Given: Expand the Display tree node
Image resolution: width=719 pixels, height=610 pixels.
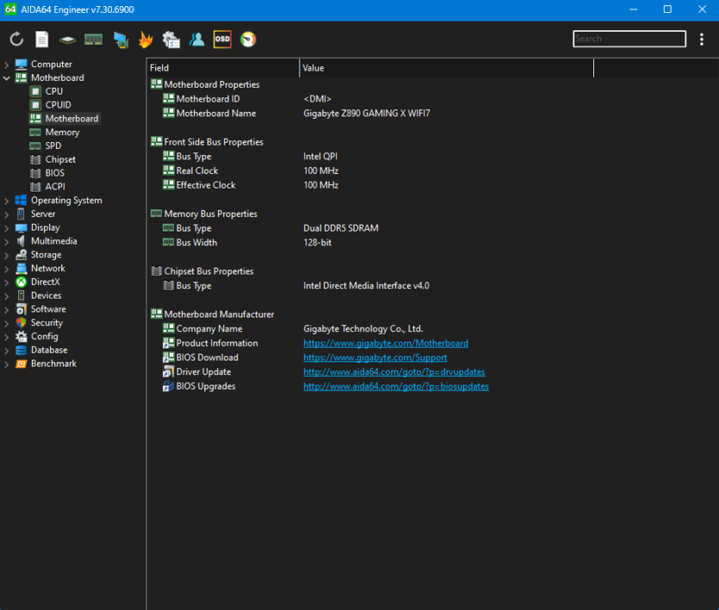Looking at the screenshot, I should coord(6,228).
